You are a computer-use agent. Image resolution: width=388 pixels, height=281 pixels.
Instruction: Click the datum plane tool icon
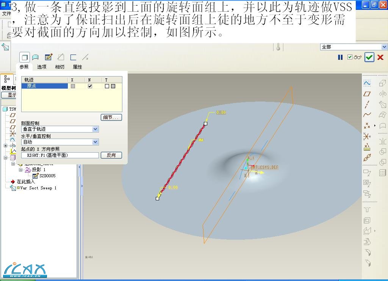coord(367,94)
